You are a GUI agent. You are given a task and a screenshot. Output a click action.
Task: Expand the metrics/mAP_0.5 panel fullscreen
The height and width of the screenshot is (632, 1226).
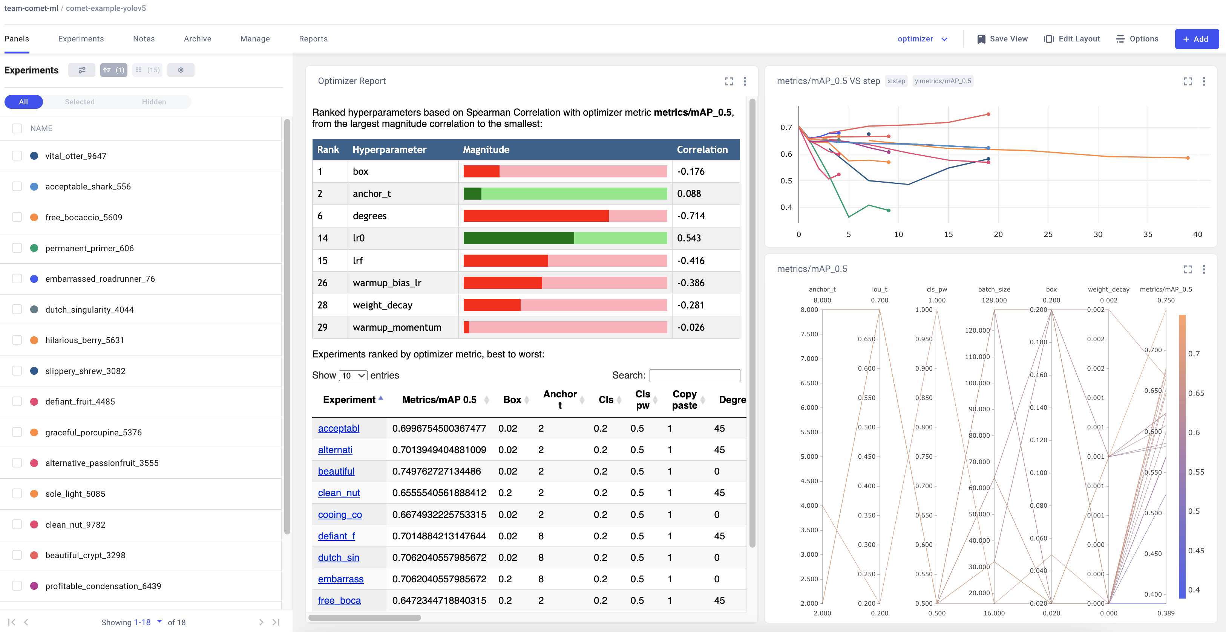point(1187,269)
